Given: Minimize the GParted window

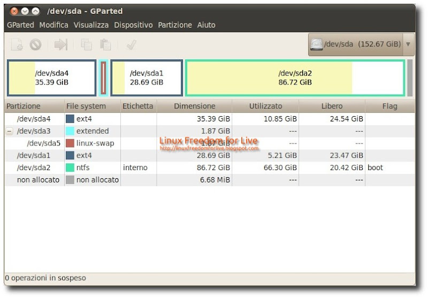Looking at the screenshot, I should click(25, 11).
